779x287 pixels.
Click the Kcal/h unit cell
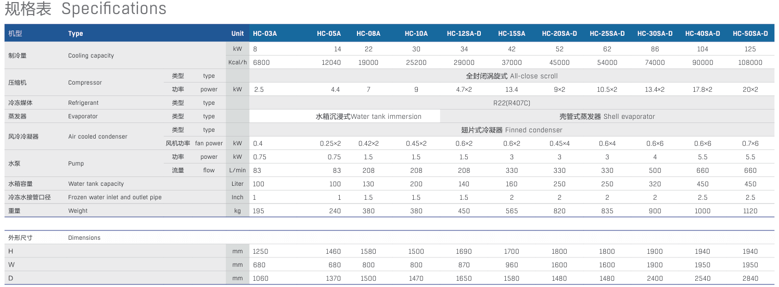click(237, 62)
